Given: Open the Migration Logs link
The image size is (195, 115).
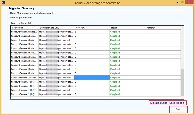Looking at the screenshot, I should click(x=159, y=103).
